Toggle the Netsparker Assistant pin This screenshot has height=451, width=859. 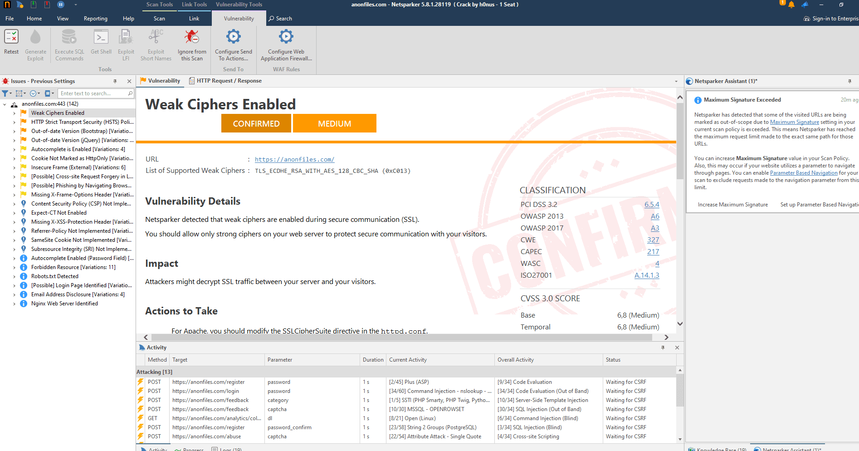(x=849, y=81)
